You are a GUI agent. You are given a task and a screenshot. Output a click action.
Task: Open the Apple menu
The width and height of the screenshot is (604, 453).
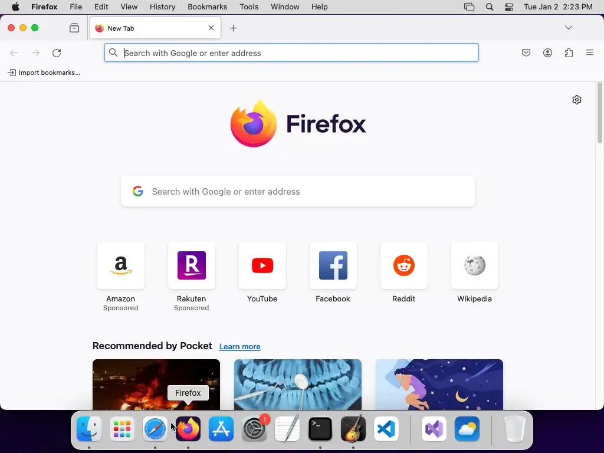[15, 7]
